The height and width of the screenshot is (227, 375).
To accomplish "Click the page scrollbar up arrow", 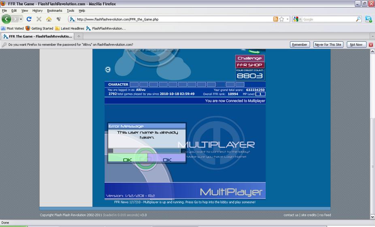I will (373, 51).
